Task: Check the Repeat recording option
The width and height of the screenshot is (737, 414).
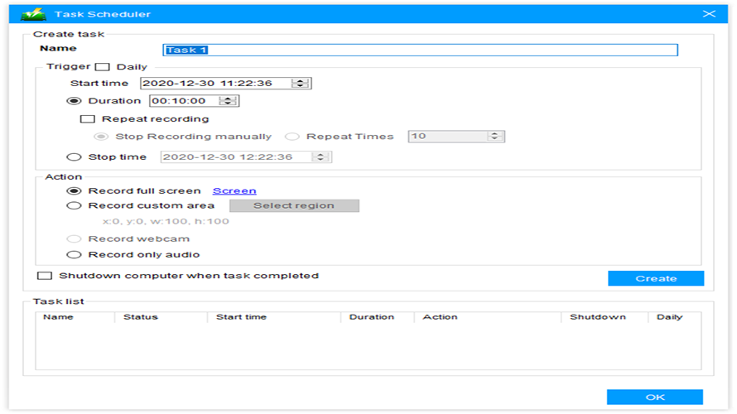Action: point(88,119)
